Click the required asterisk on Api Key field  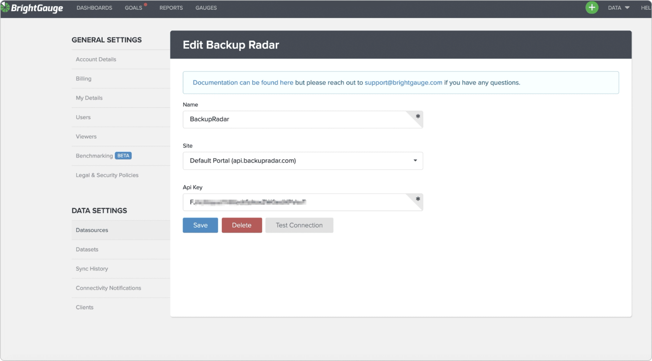coord(418,199)
